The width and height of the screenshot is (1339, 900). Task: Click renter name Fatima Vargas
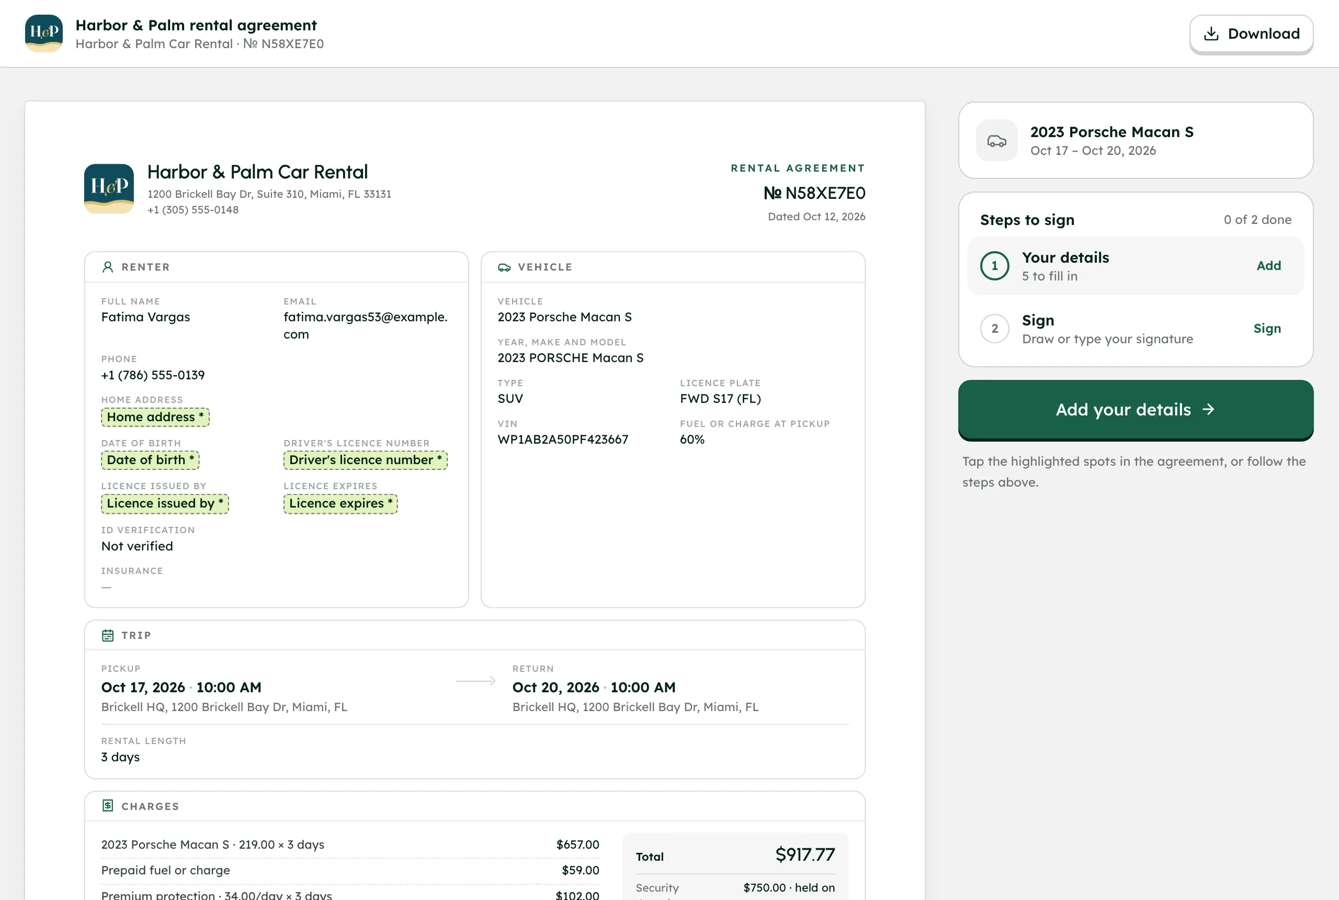tap(145, 318)
